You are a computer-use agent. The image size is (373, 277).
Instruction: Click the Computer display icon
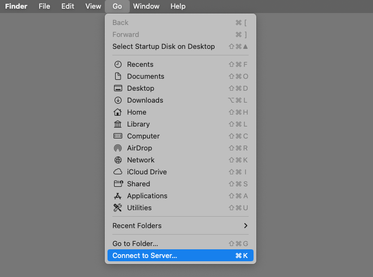point(118,136)
